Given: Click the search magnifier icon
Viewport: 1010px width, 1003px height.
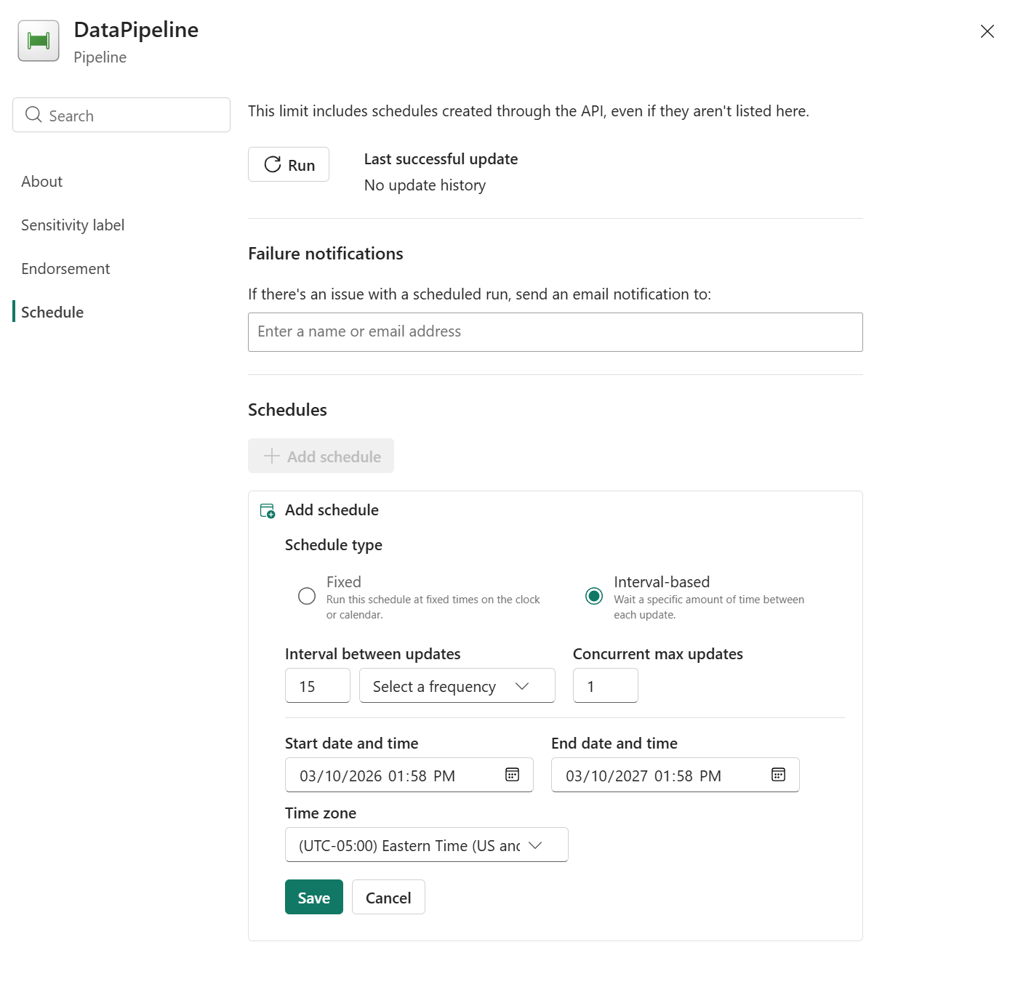Looking at the screenshot, I should tap(33, 115).
